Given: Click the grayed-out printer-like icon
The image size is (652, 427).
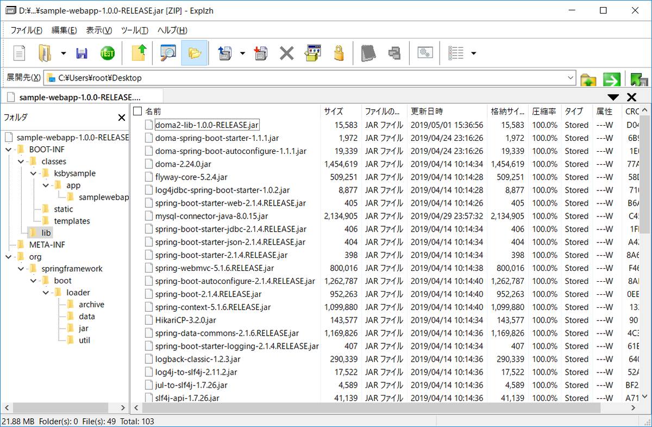Looking at the screenshot, I should coord(394,53).
